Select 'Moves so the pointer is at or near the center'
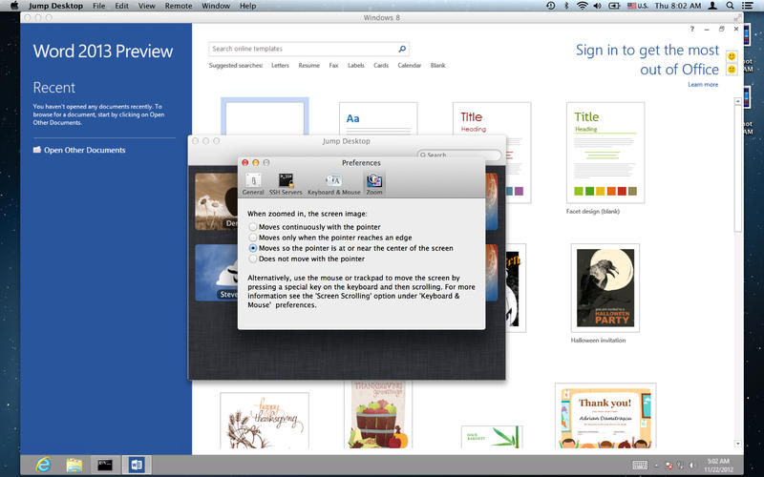This screenshot has width=764, height=477. [350, 248]
